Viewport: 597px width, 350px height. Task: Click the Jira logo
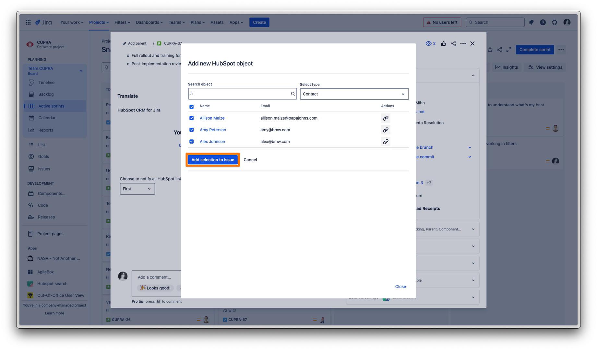43,22
